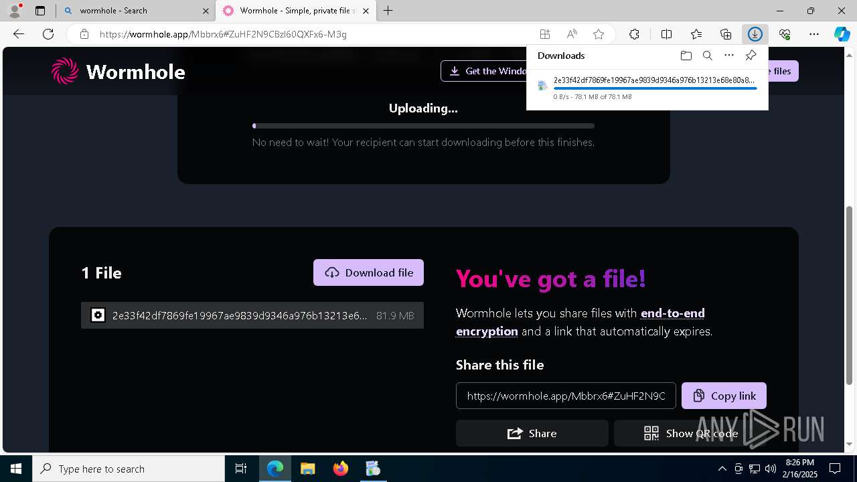Go back to previous page
857x482 pixels.
[x=19, y=34]
